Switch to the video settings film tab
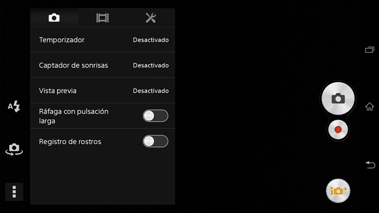Screen dimensions: 379x213 click(103, 17)
